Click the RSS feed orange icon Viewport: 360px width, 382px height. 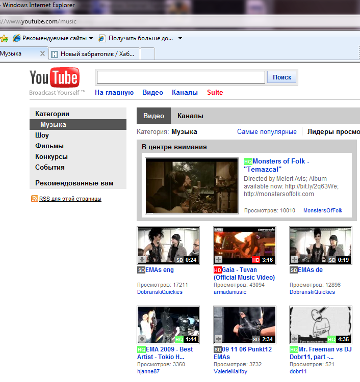click(34, 199)
